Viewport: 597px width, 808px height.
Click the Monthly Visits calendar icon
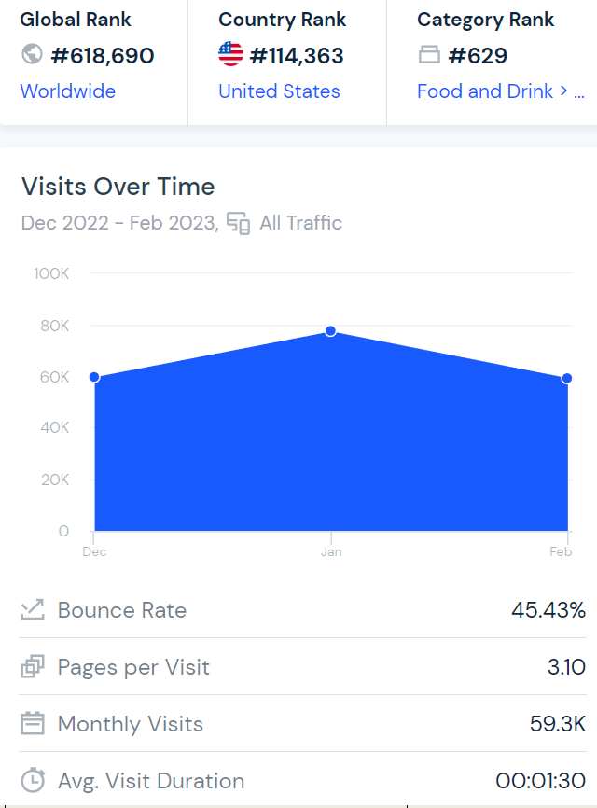pyautogui.click(x=33, y=724)
